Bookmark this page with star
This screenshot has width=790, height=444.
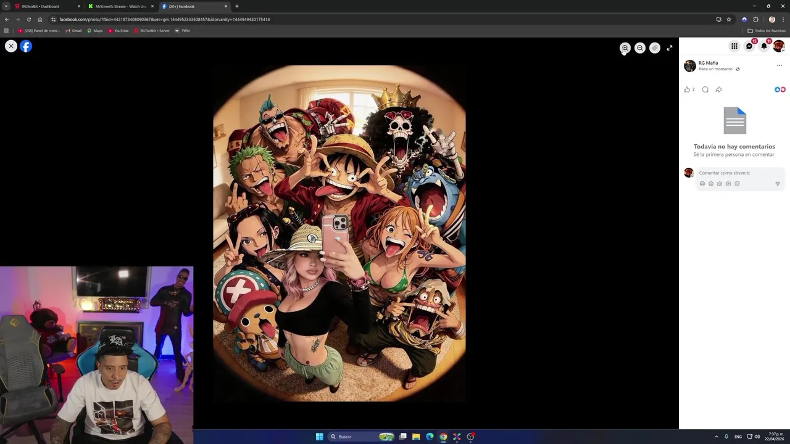click(729, 19)
